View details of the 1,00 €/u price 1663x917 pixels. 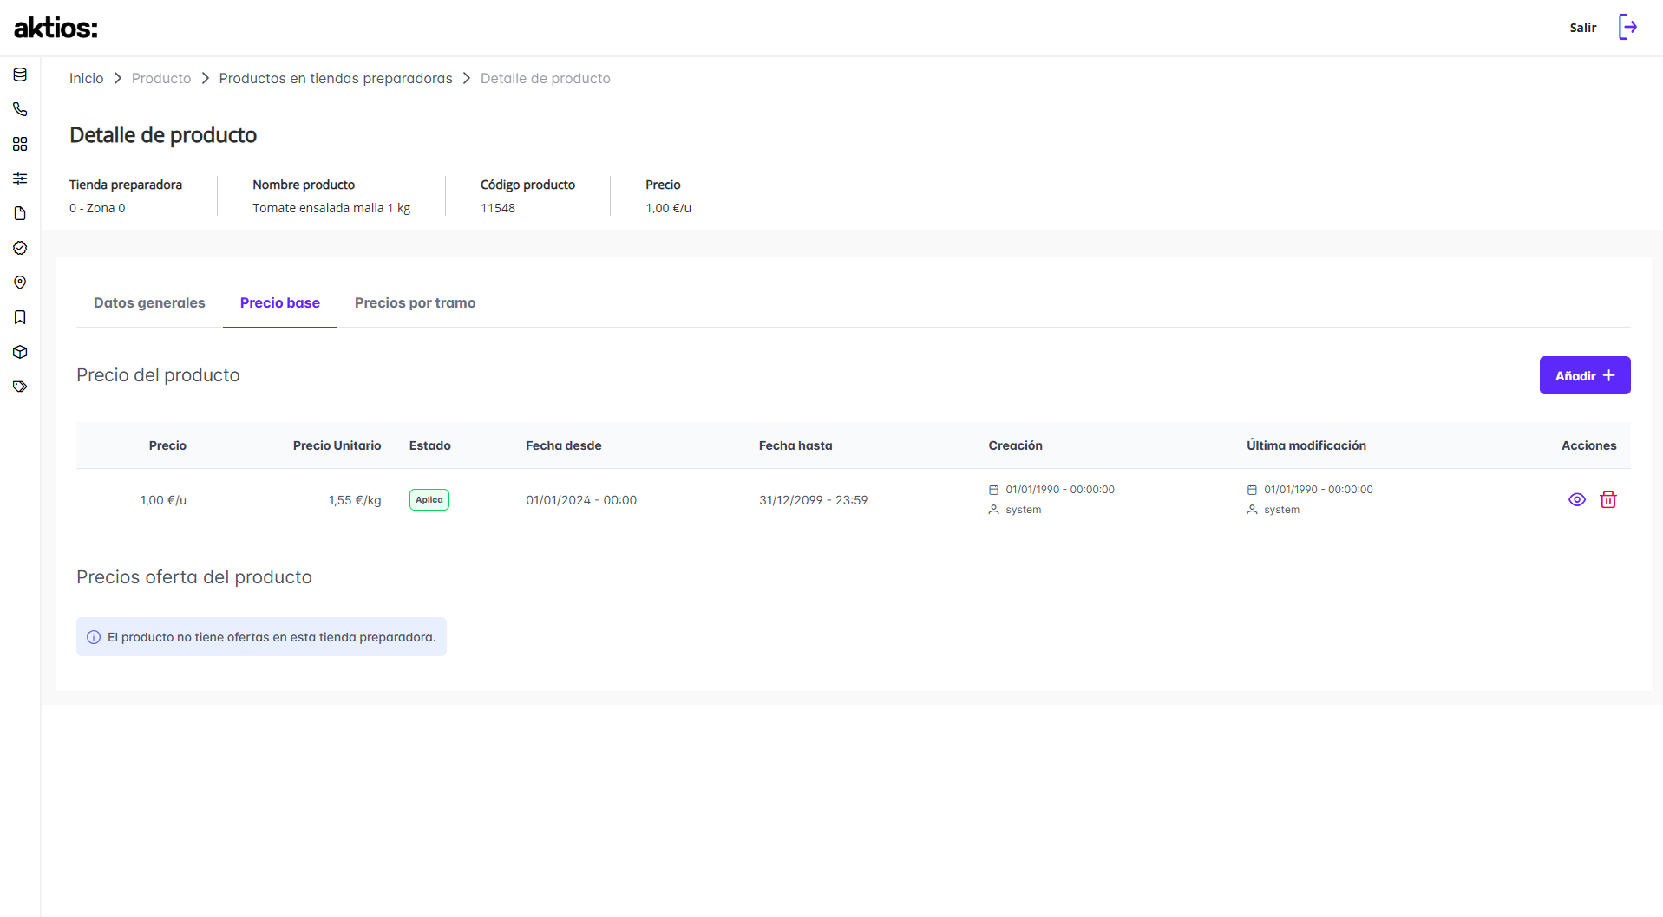pos(1577,499)
